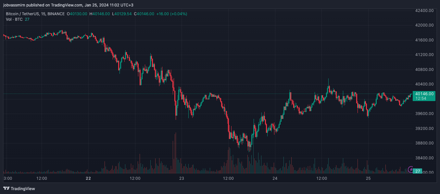440x194 pixels.
Task: Click the 25 date marker on time axis
Action: (368, 178)
